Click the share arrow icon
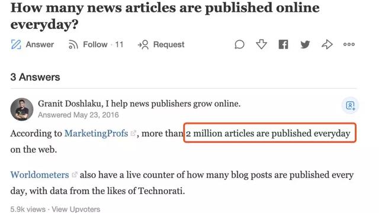This screenshot has width=379, height=213. coord(327,44)
